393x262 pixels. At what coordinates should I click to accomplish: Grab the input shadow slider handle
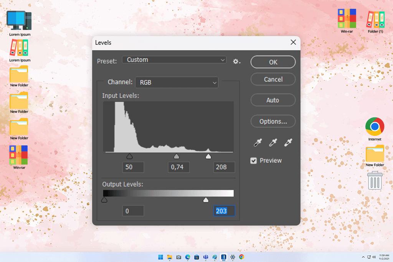pos(129,157)
